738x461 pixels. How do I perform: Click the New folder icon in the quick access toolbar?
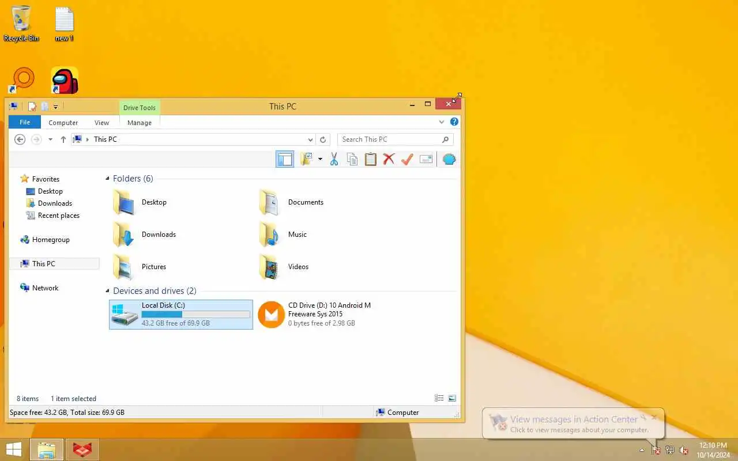pyautogui.click(x=44, y=107)
